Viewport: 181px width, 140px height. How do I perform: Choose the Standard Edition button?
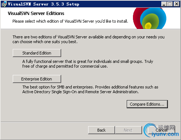tap(37, 53)
